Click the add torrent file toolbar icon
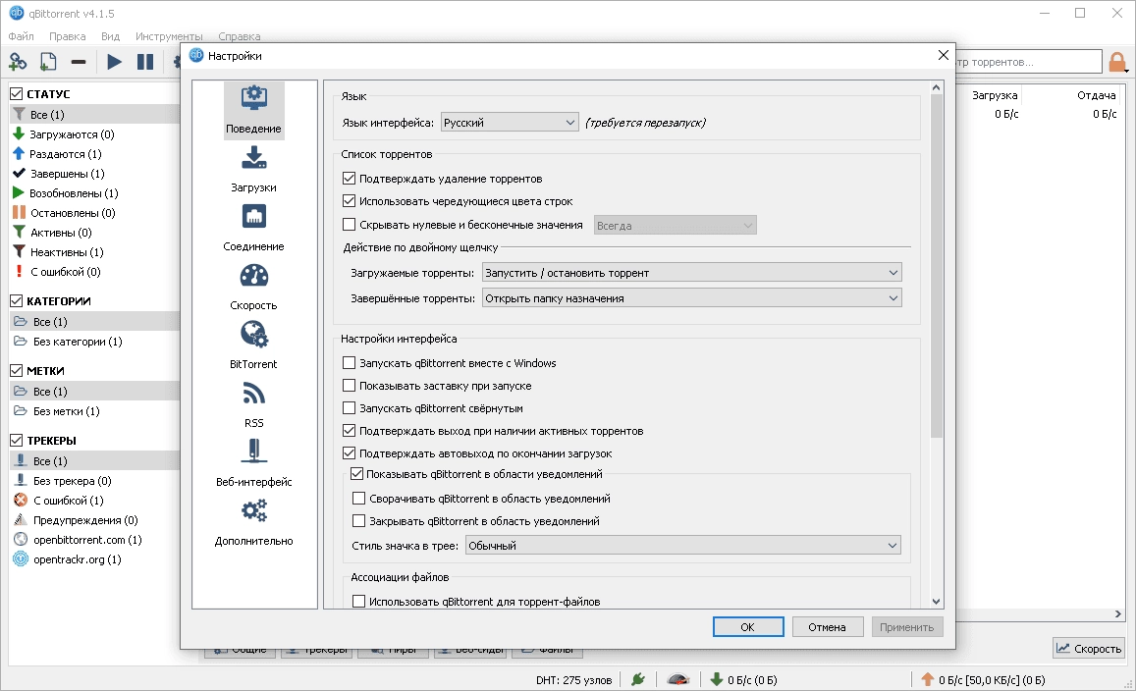The width and height of the screenshot is (1136, 691). 48,62
